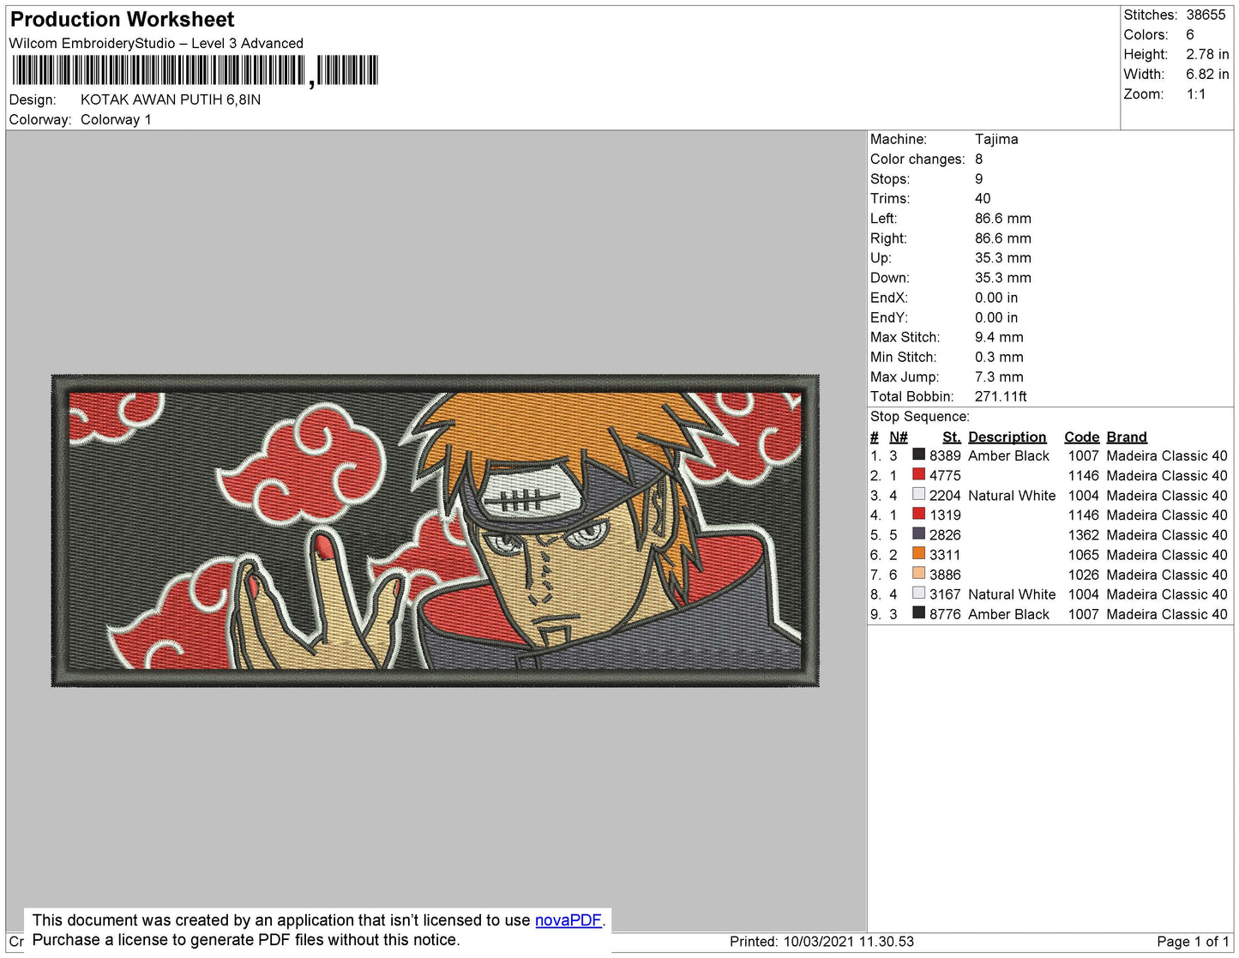Click 'Colorway 1' value
The width and height of the screenshot is (1239, 958).
(116, 119)
